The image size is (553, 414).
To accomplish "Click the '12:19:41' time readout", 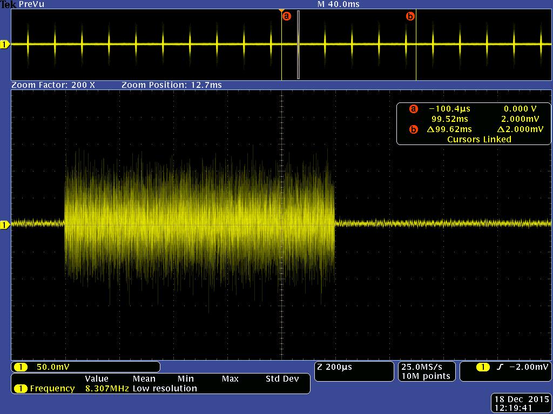I will click(513, 408).
